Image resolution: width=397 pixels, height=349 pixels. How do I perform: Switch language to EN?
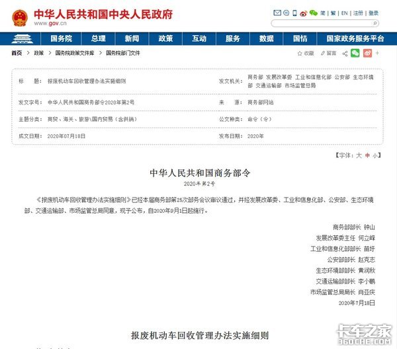pyautogui.click(x=344, y=13)
